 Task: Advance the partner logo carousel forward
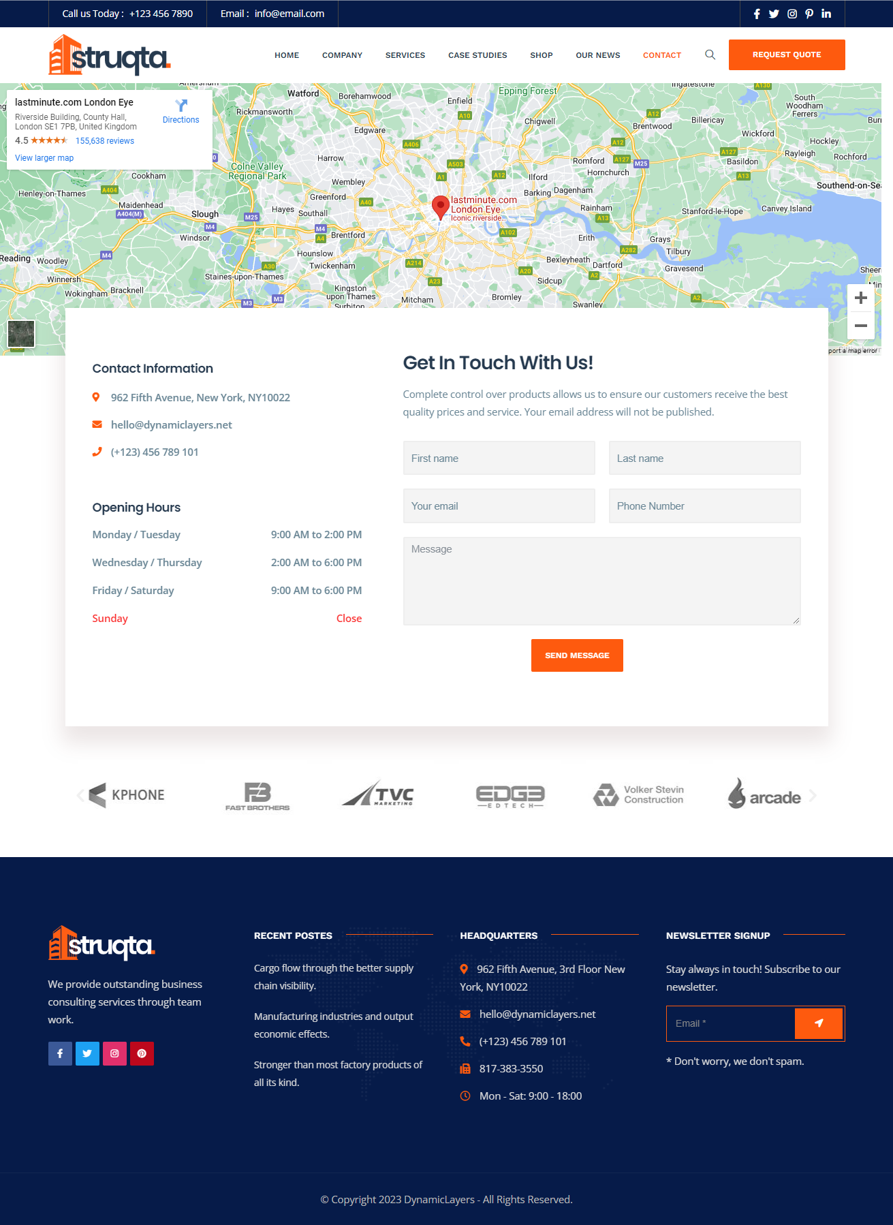(813, 795)
